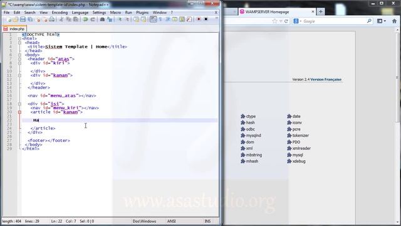Click the search magnifier icon in Firefox
The image size is (401, 226).
[369, 21]
